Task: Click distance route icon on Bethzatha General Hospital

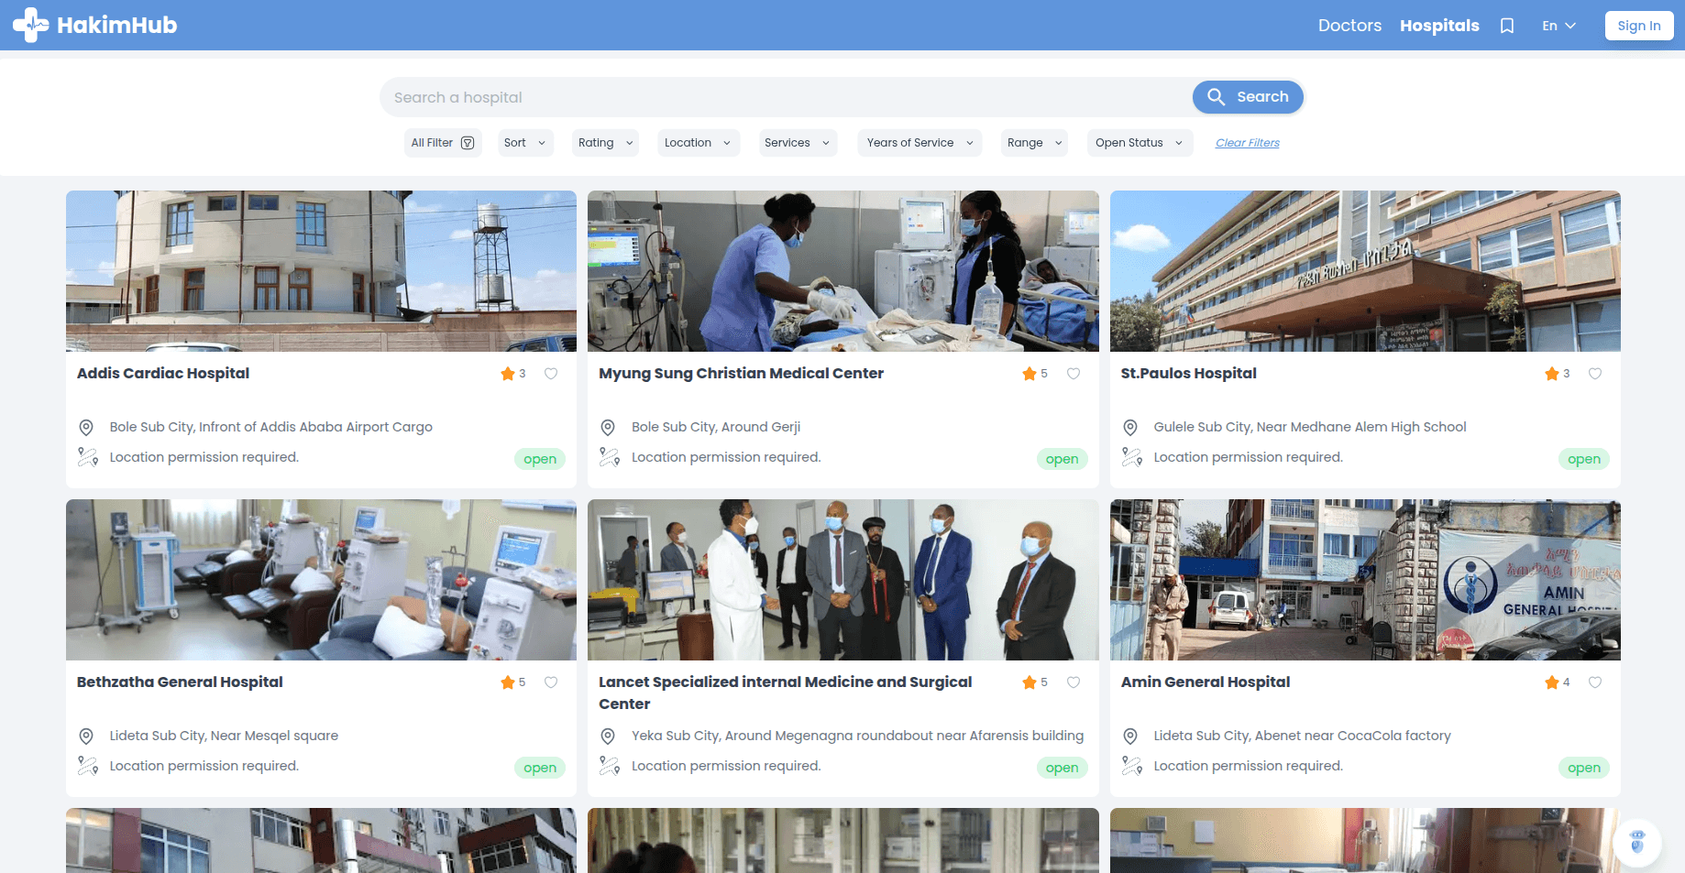Action: pos(88,766)
